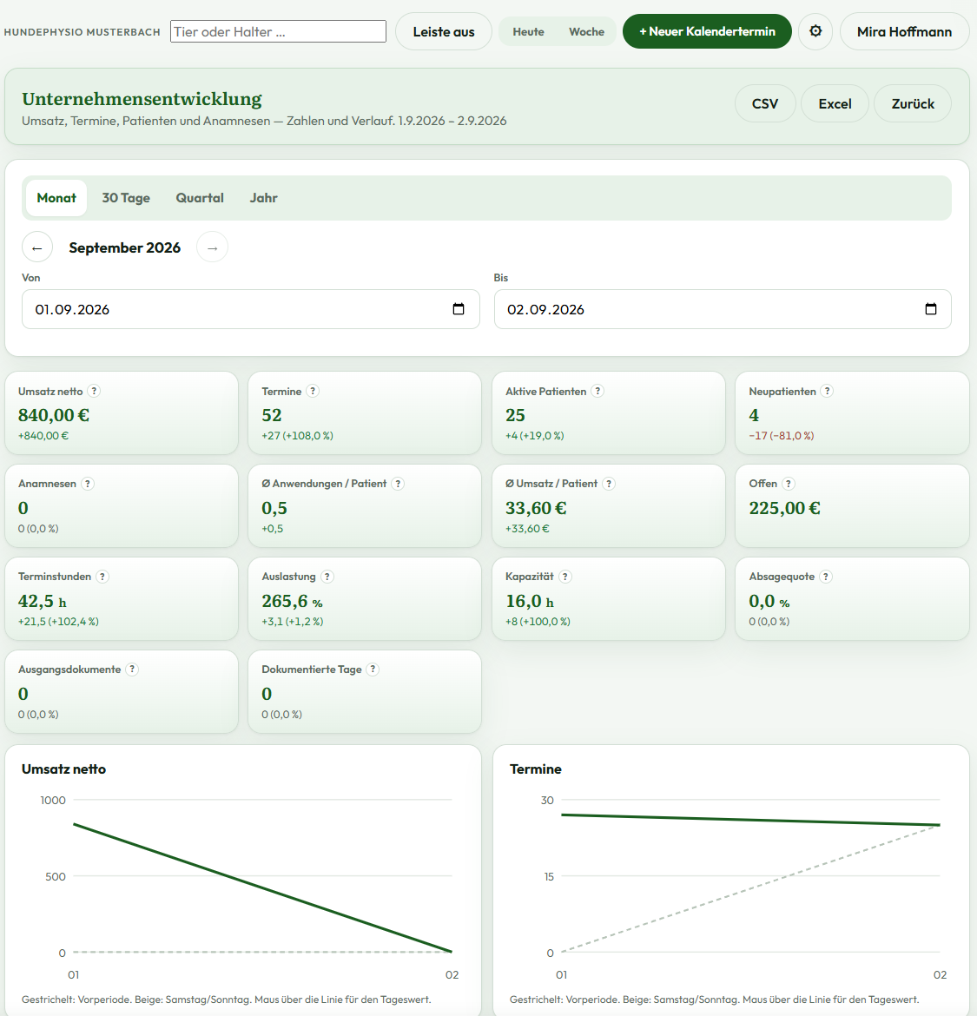This screenshot has width=977, height=1016.
Task: Click help icon for Ø Umsatz / Patient
Action: (609, 484)
